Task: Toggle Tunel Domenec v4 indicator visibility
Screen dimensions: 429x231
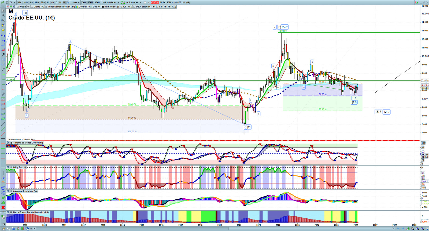Action: click(46, 7)
